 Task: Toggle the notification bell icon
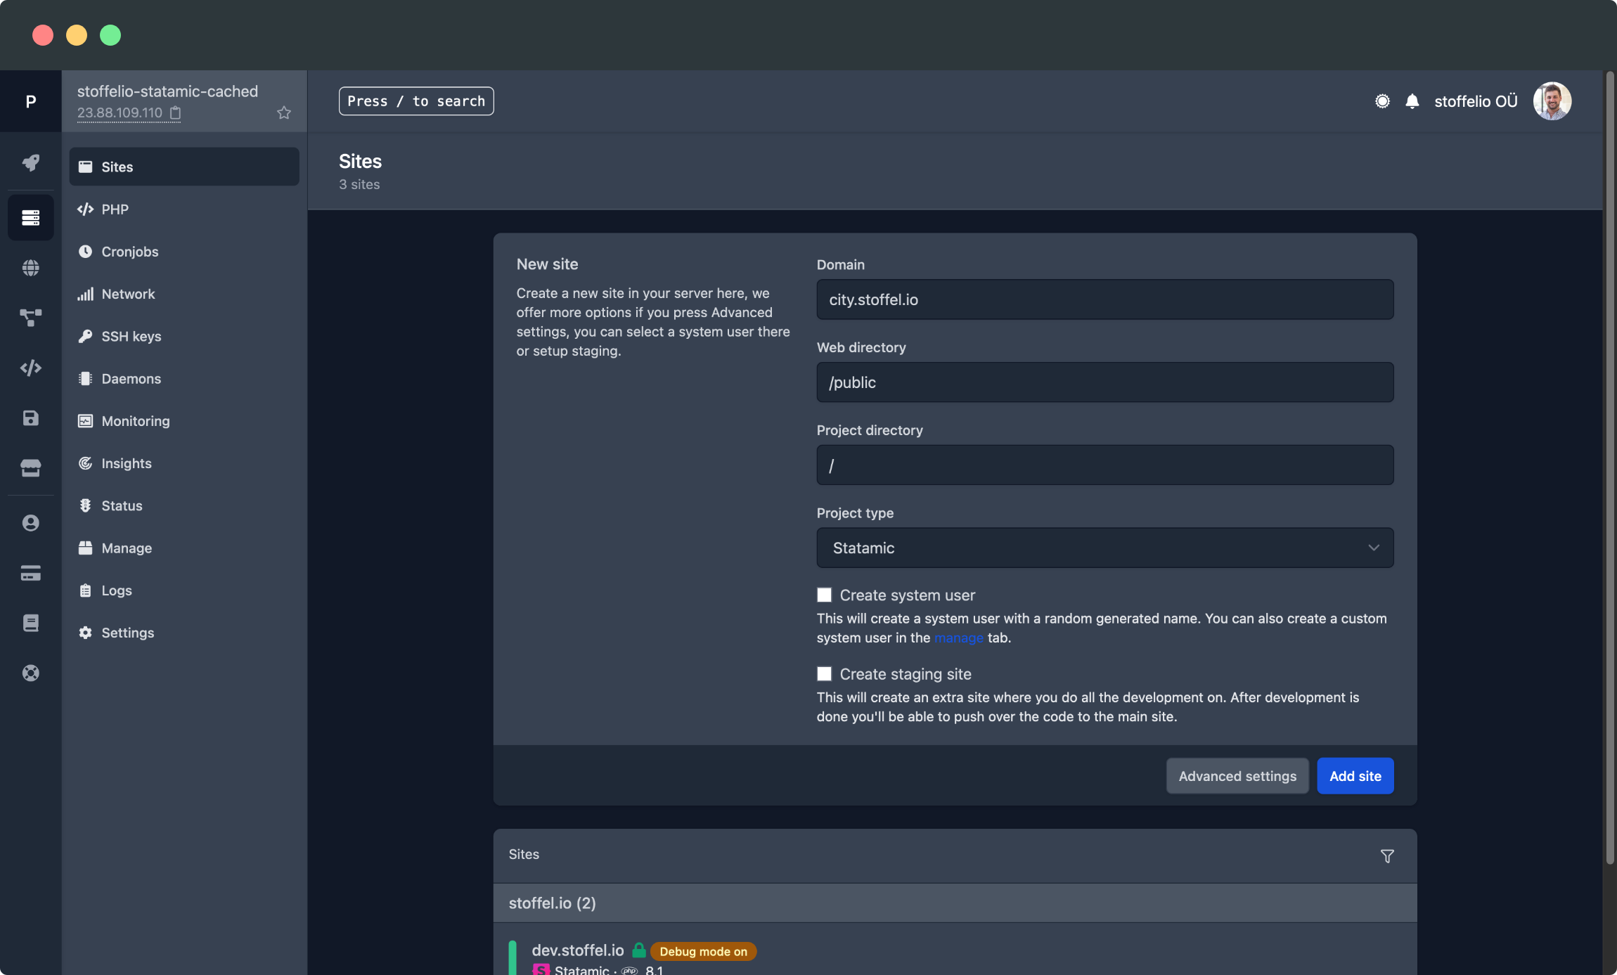(1410, 101)
